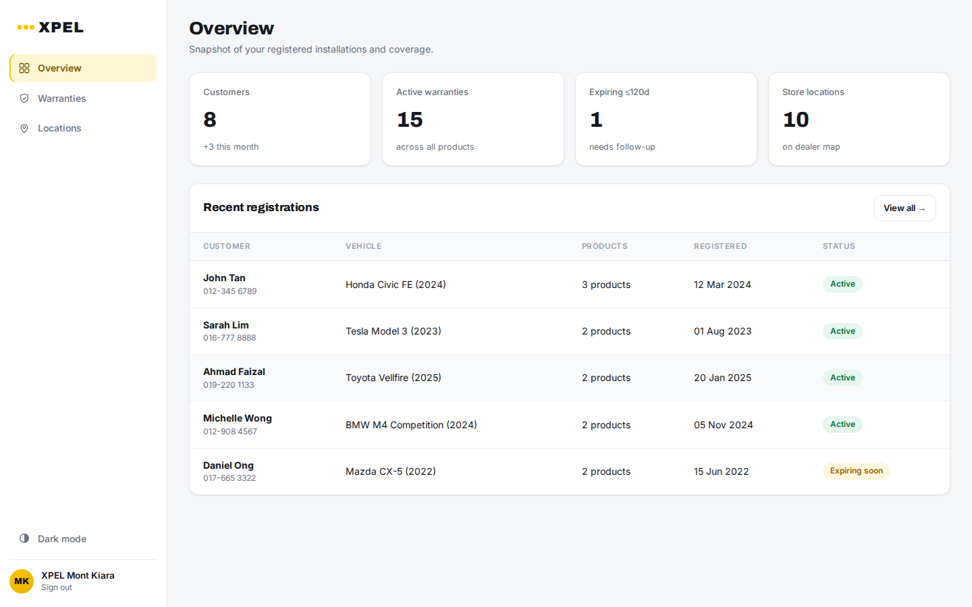This screenshot has height=607, width=972.
Task: Click the Overview grid icon
Action: tap(24, 68)
